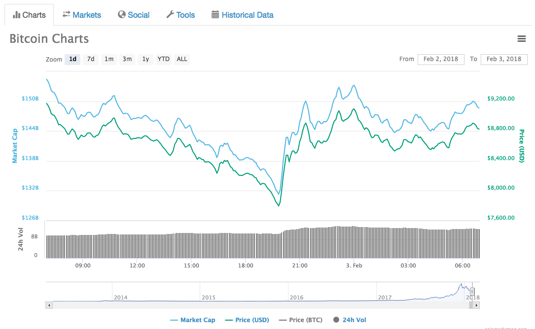Viewport: 535px width, 329px height.
Task: Click the To date field Feb 3, 2018
Action: point(504,59)
